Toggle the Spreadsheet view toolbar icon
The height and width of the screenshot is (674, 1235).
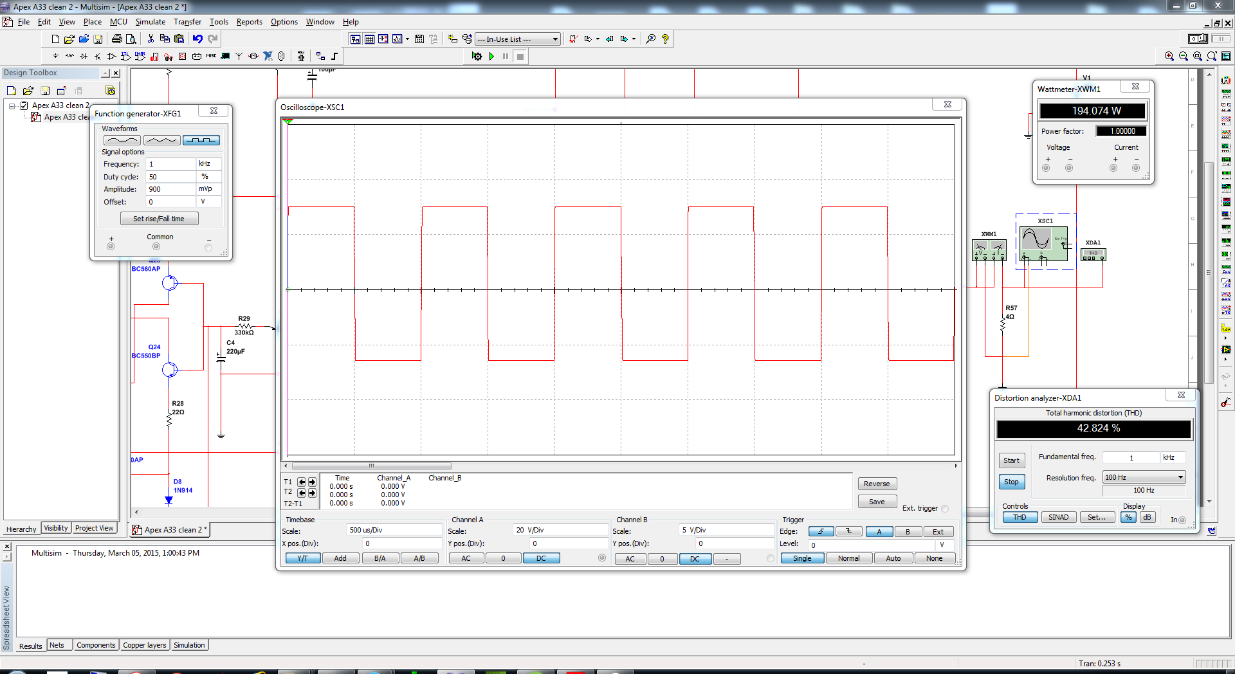[369, 39]
